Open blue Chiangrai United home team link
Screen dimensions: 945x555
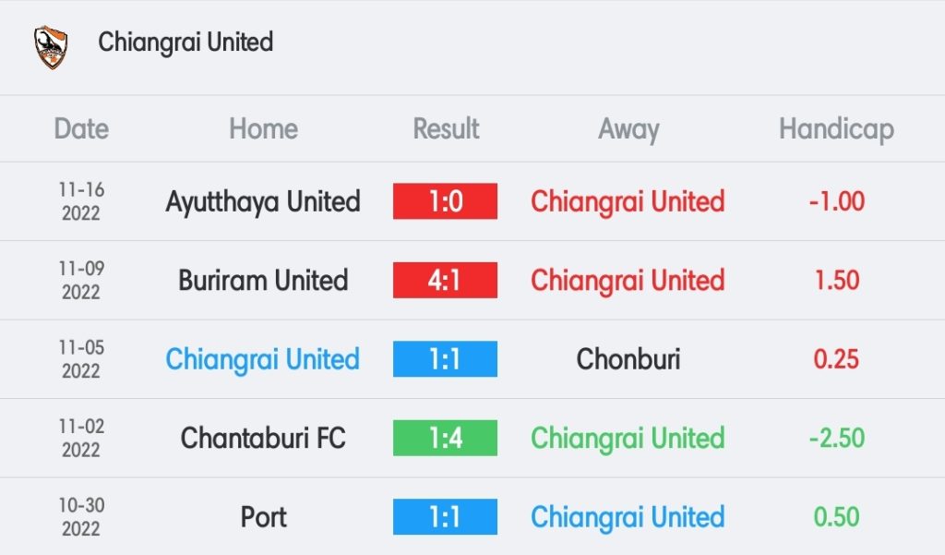263,360
